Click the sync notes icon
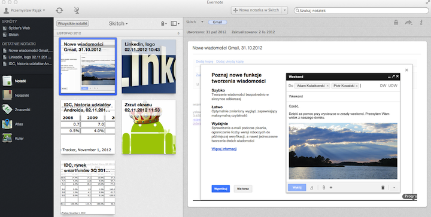The width and height of the screenshot is (431, 217). click(59, 10)
